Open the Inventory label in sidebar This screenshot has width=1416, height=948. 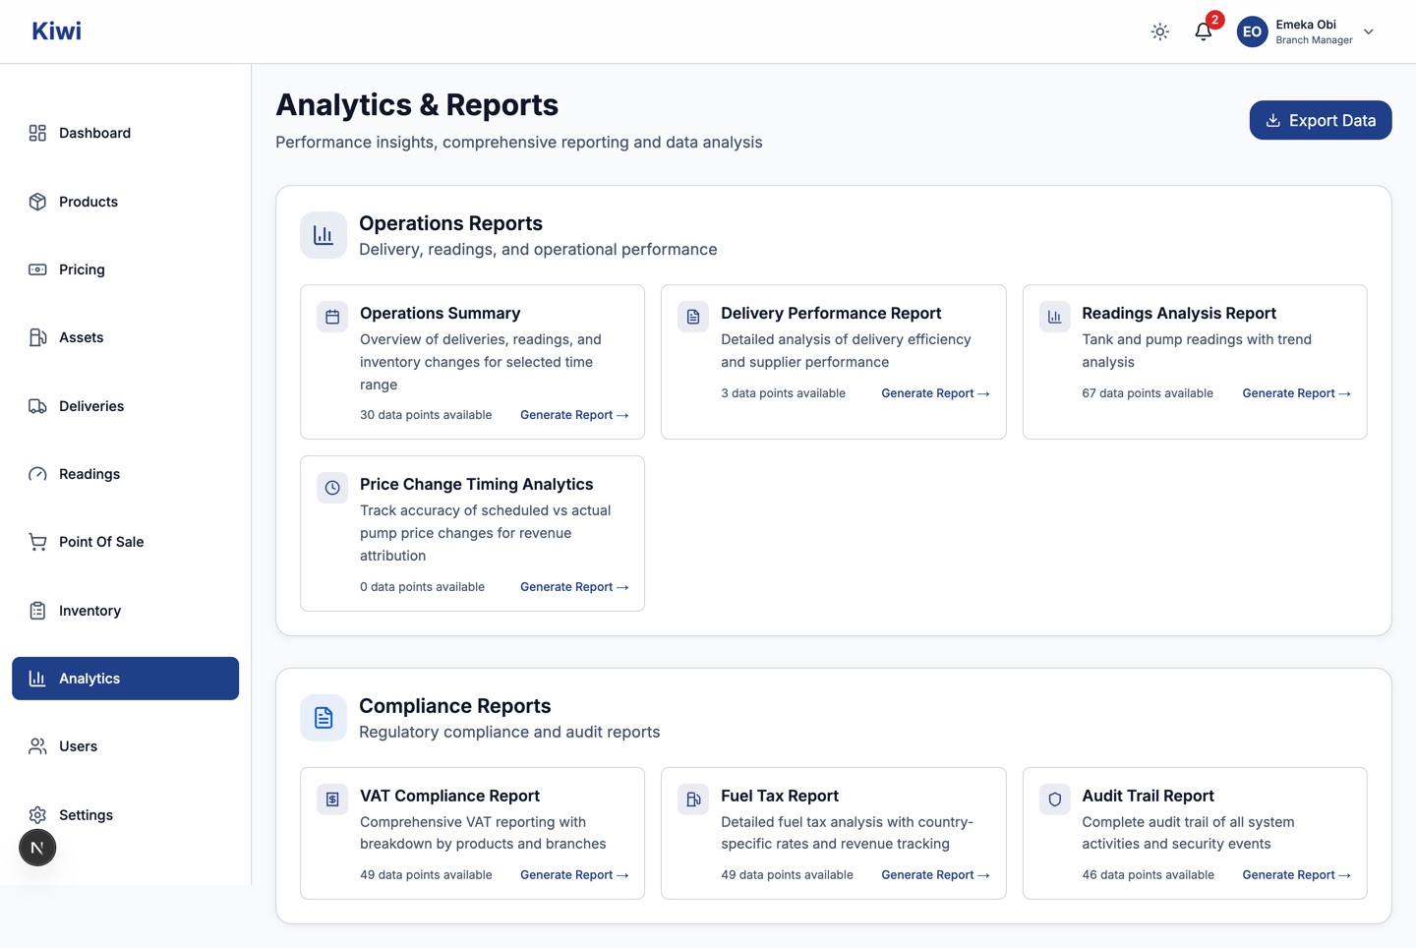89,611
